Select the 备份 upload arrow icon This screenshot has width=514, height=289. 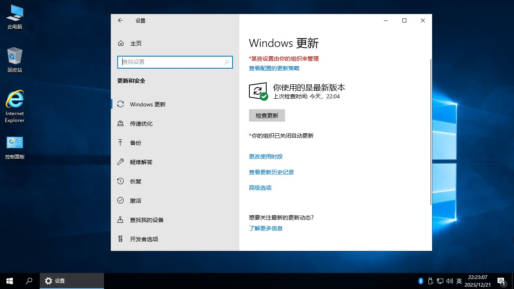tap(120, 142)
